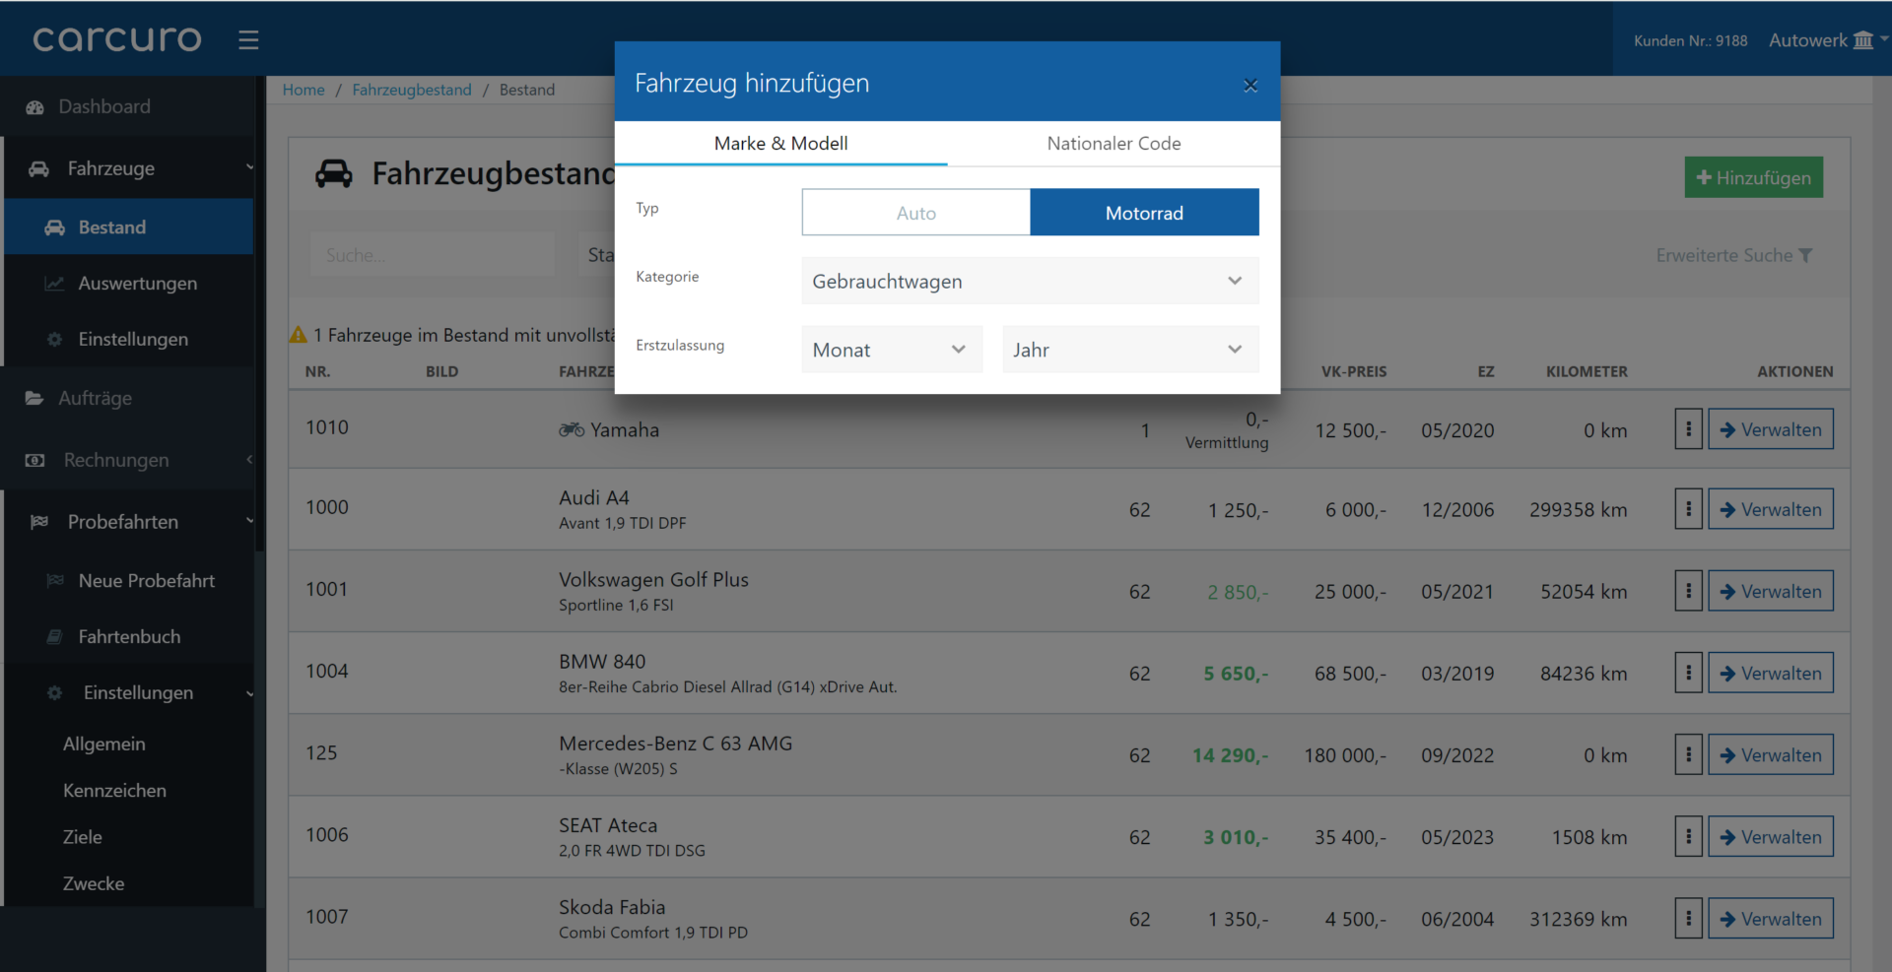Open three-dot menu for Skoda Fabia row
1892x972 pixels.
point(1689,918)
